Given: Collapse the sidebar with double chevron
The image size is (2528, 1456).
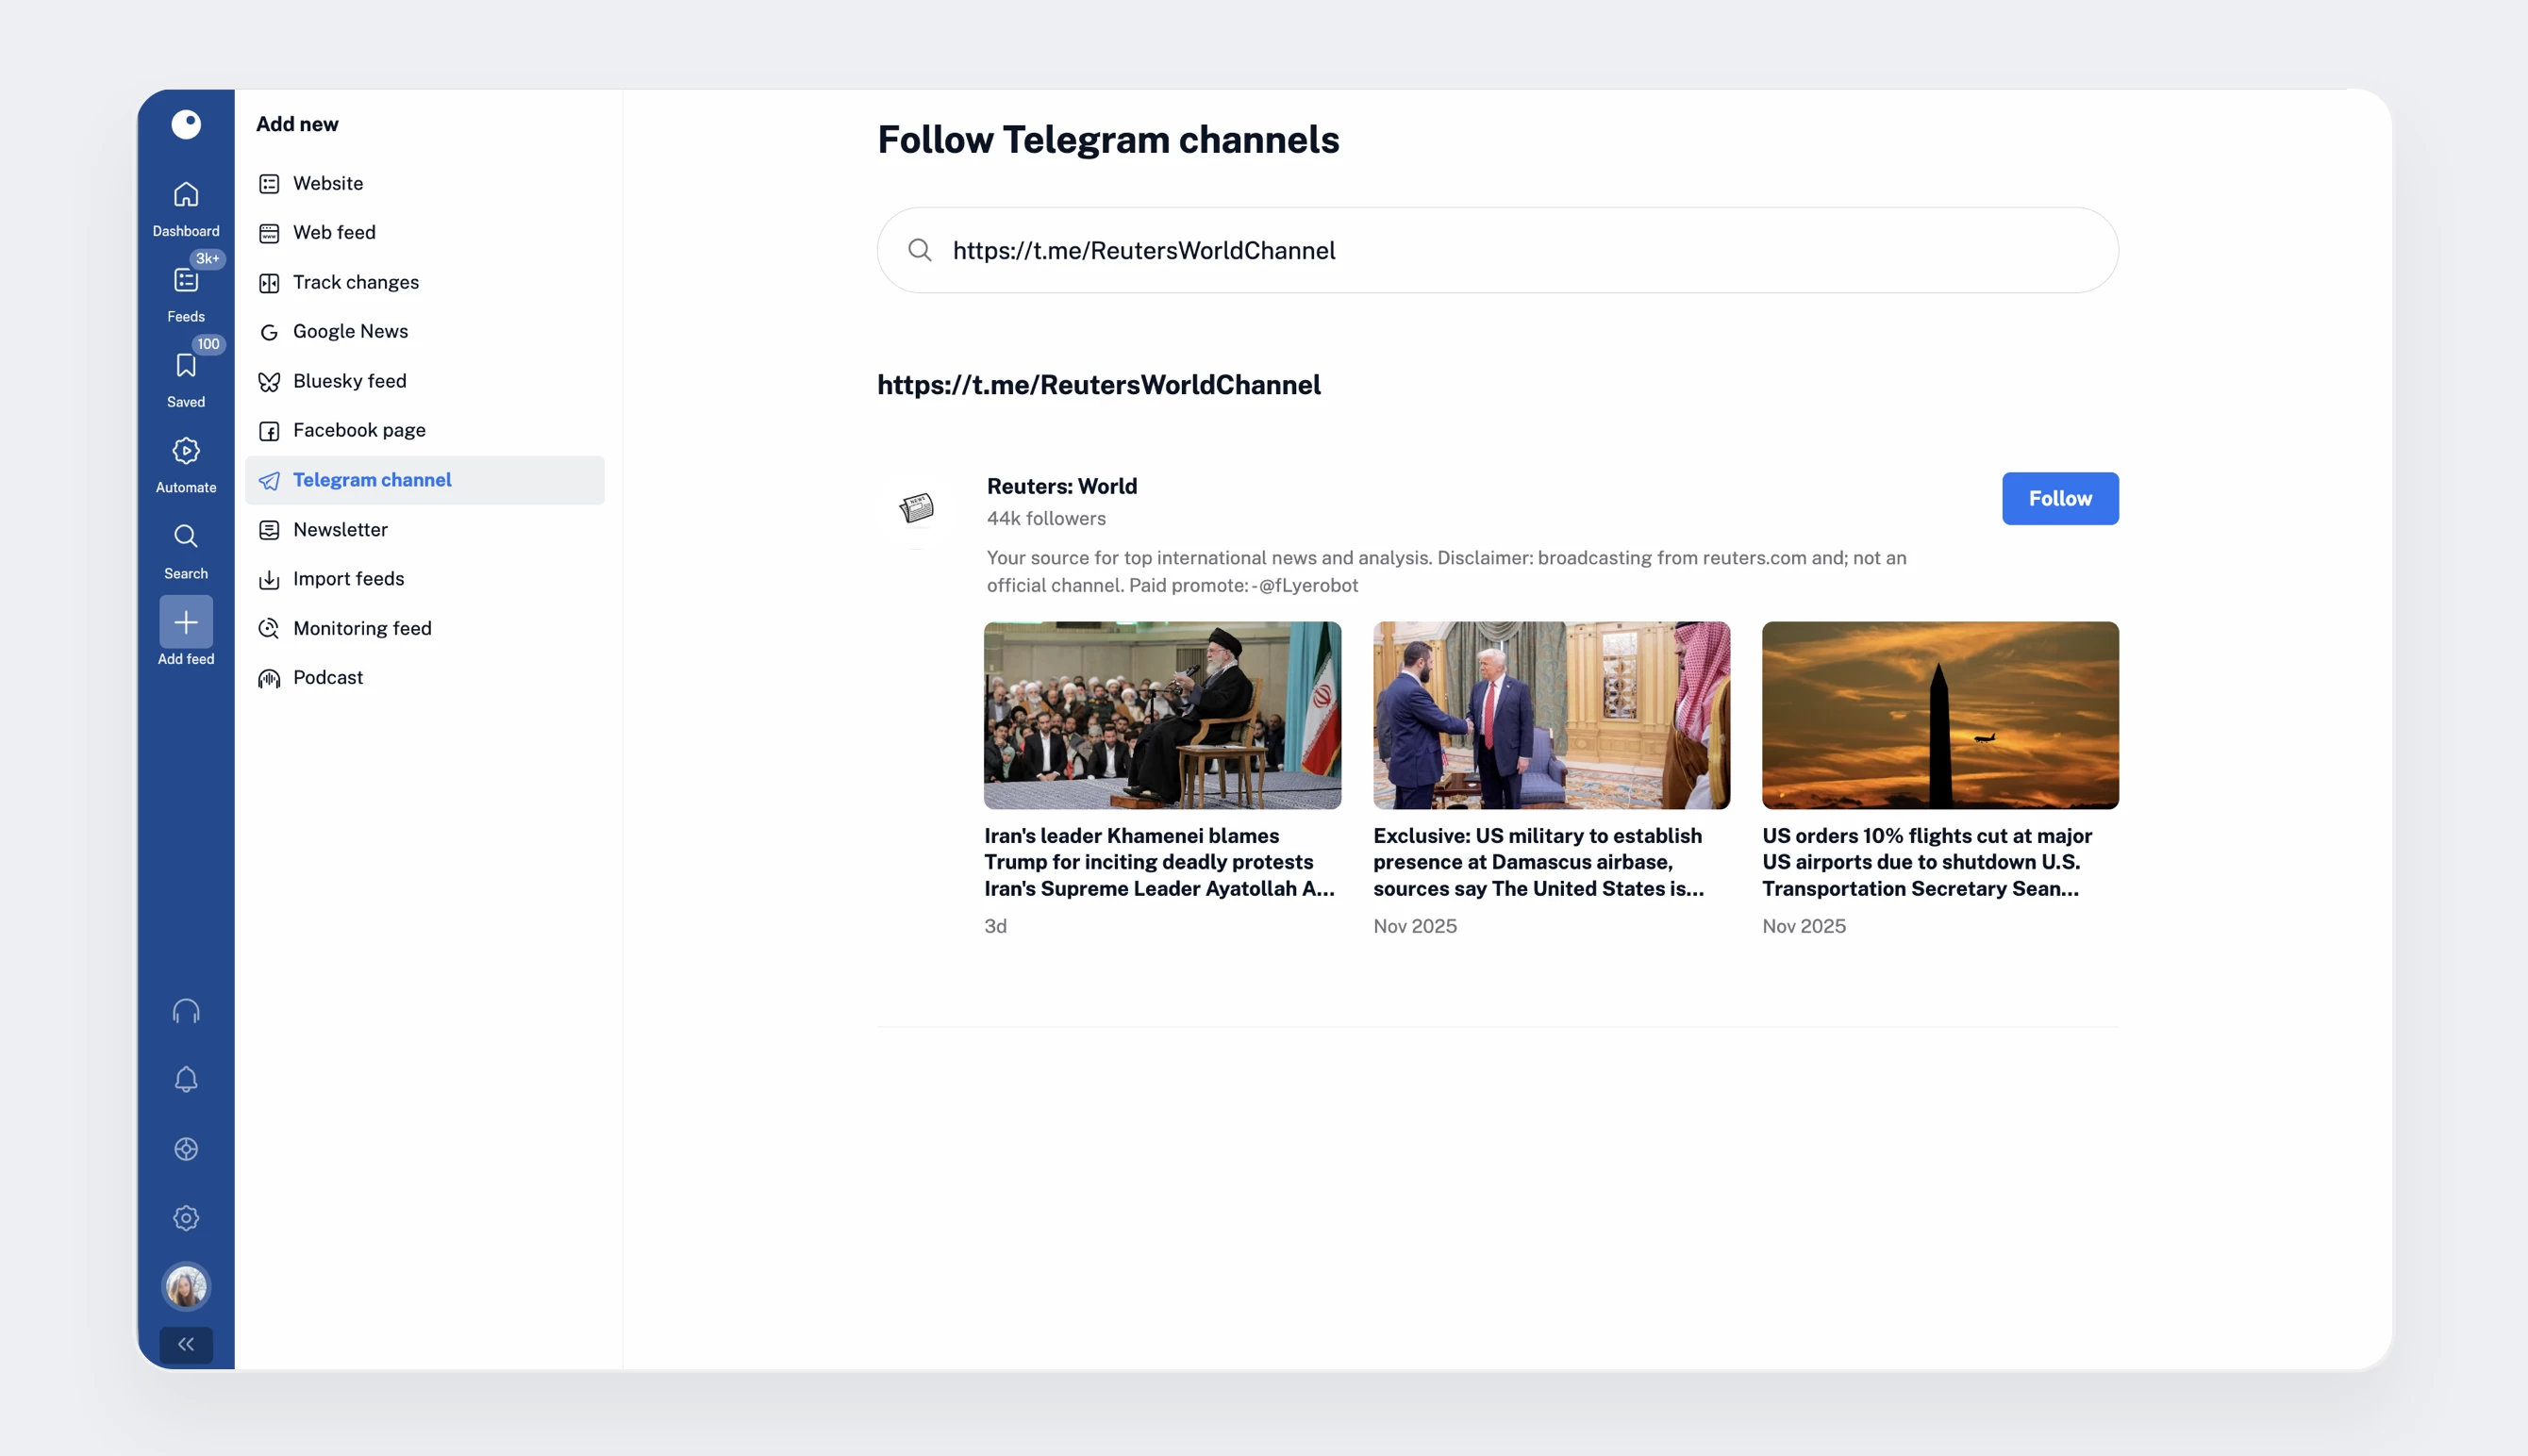Looking at the screenshot, I should pyautogui.click(x=186, y=1344).
